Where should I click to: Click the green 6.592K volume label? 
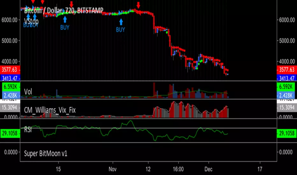pyautogui.click(x=10, y=87)
